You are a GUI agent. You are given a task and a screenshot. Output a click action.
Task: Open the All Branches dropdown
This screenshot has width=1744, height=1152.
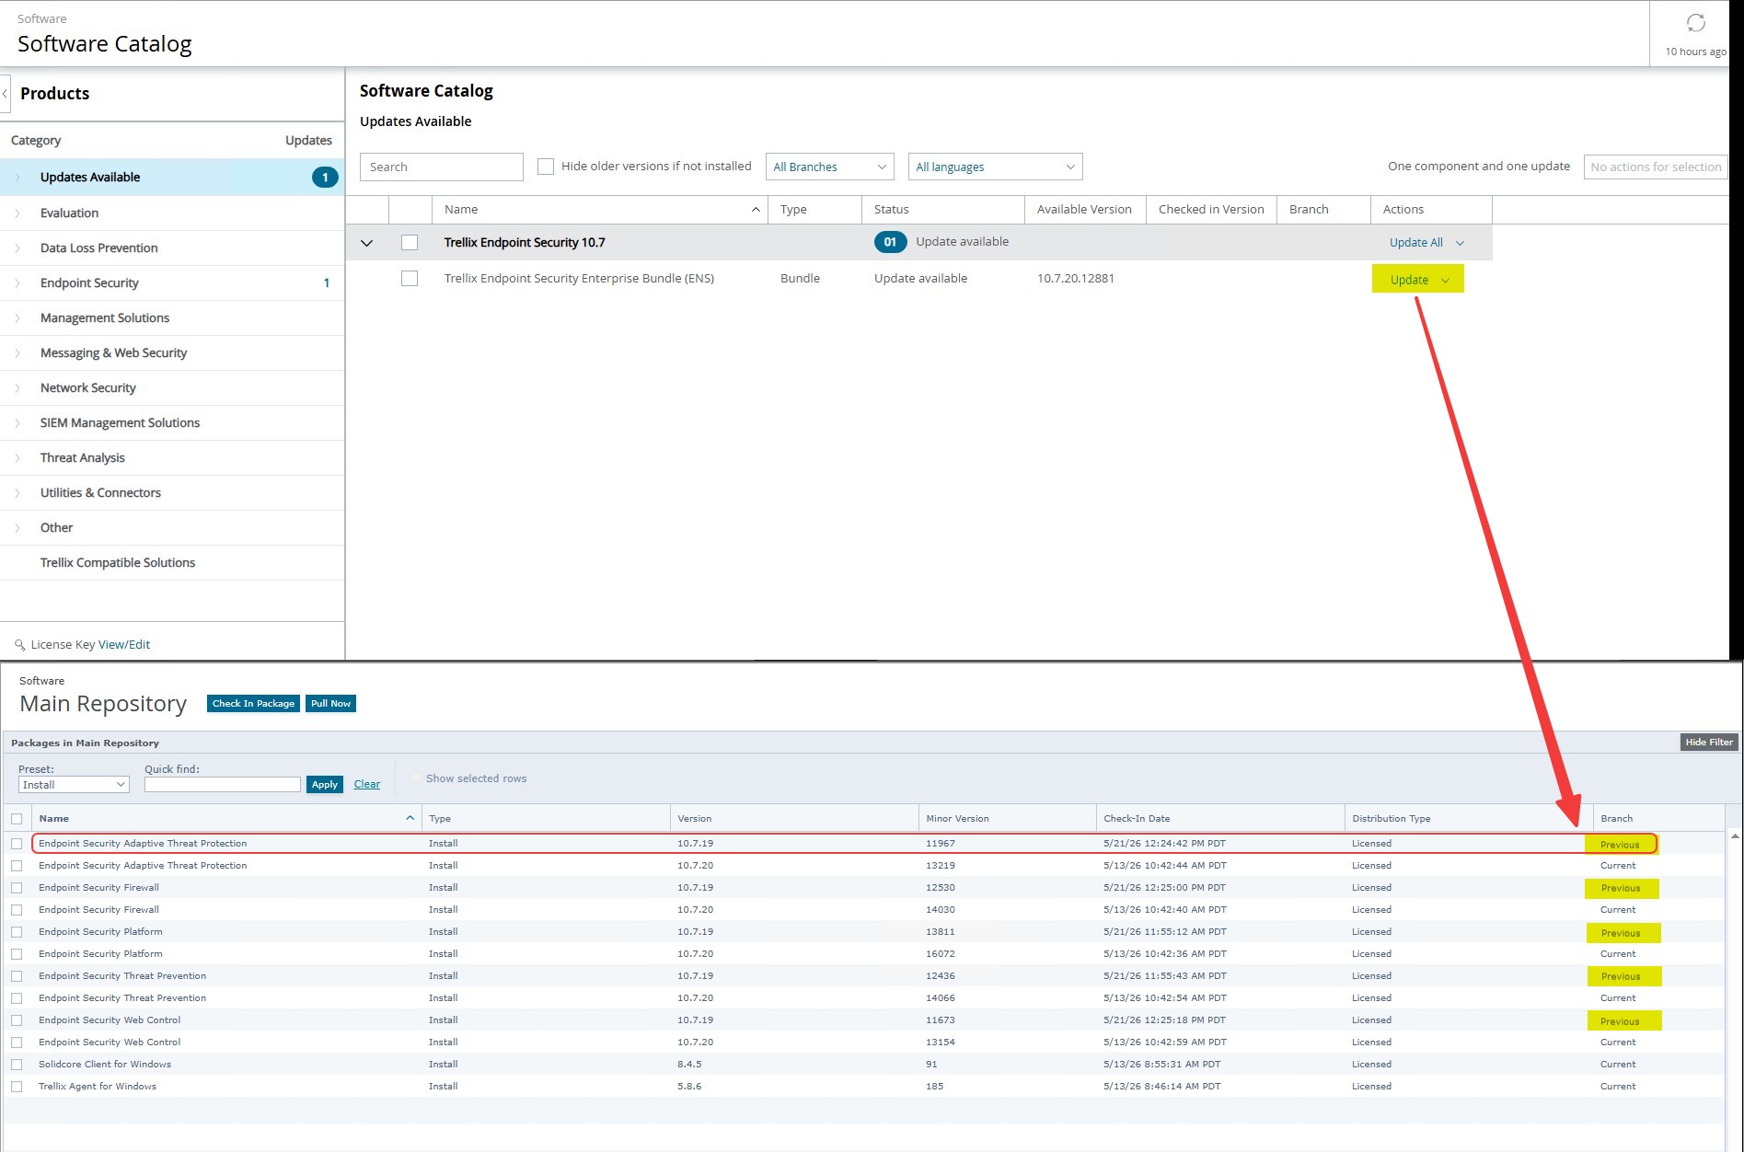coord(829,167)
